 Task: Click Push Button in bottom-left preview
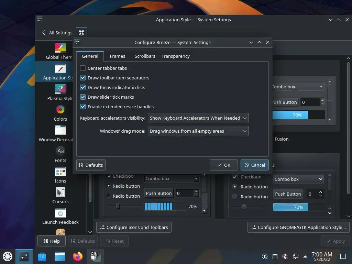pos(159,193)
